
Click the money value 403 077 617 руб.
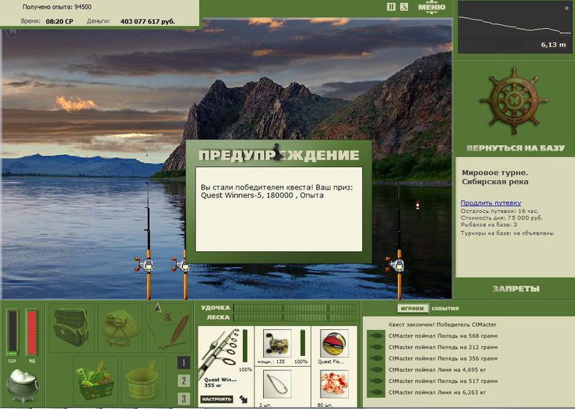coord(147,22)
